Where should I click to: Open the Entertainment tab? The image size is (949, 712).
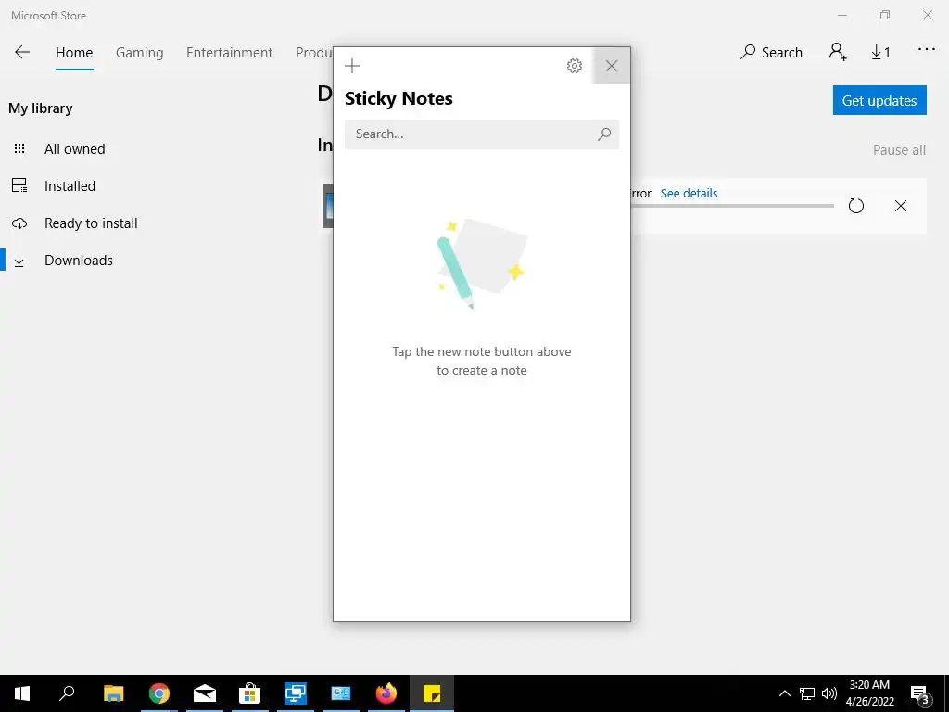click(230, 53)
